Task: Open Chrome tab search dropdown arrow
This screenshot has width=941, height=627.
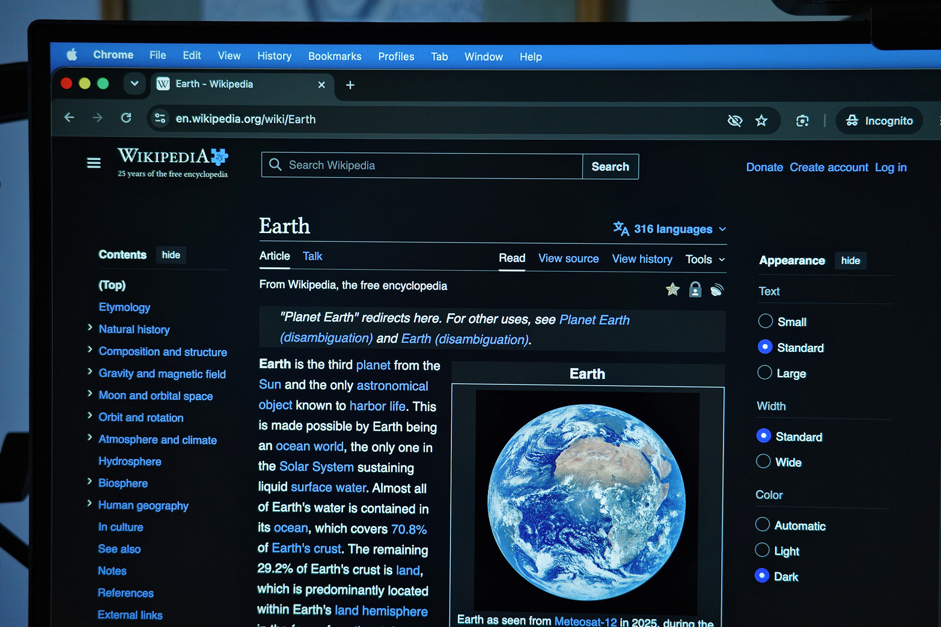Action: pos(135,83)
